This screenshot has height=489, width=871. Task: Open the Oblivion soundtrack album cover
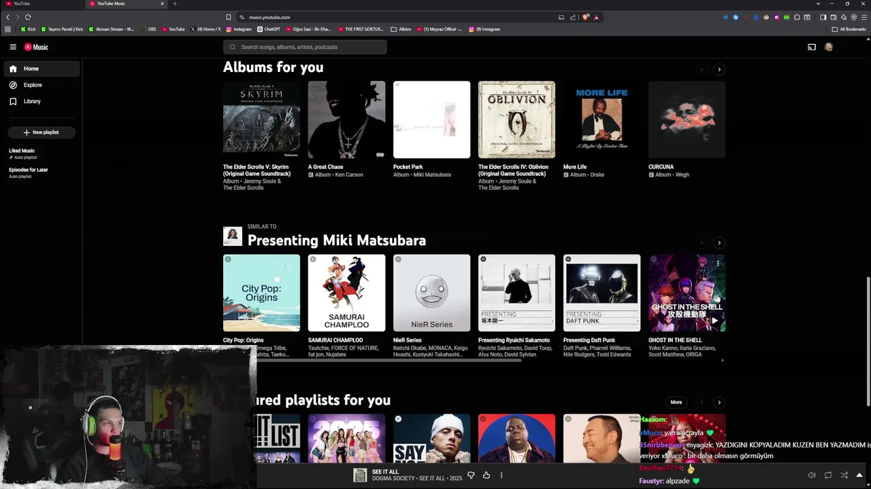516,120
